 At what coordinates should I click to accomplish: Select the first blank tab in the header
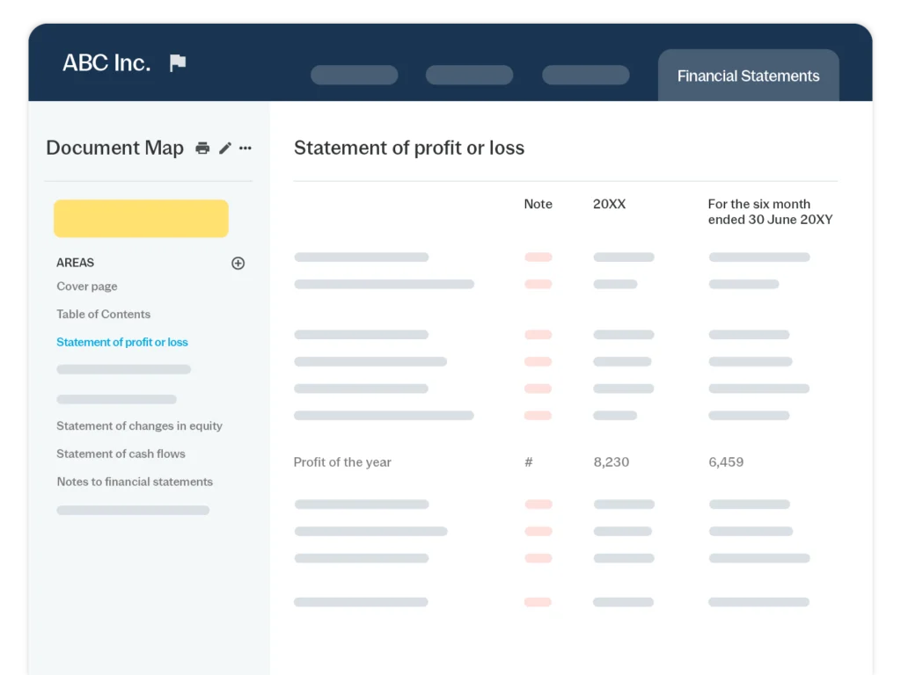(x=354, y=76)
